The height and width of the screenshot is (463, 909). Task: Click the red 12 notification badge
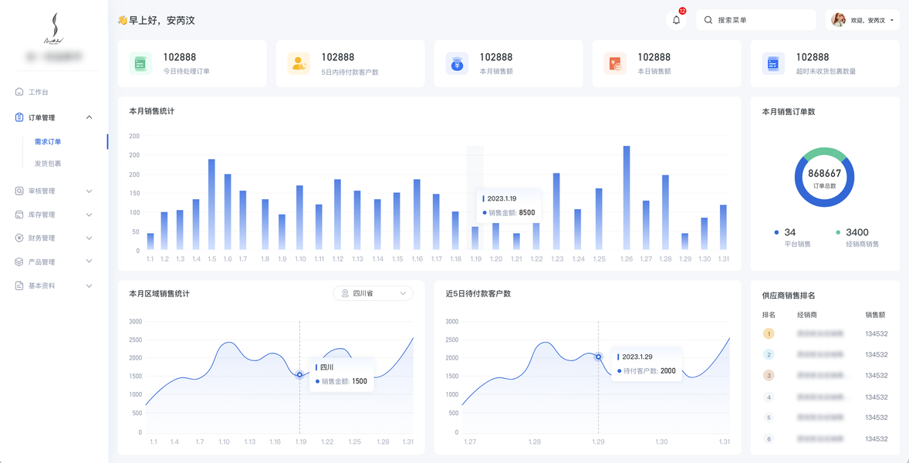point(682,11)
